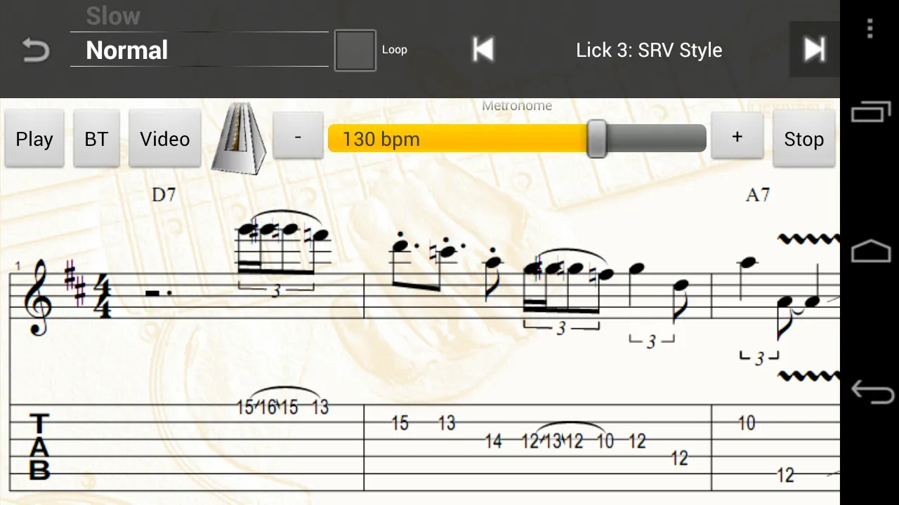Screen dimensions: 899x505
Task: Skip to the next lick
Action: pos(815,49)
